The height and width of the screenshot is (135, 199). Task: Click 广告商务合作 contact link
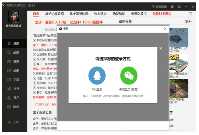(54, 104)
